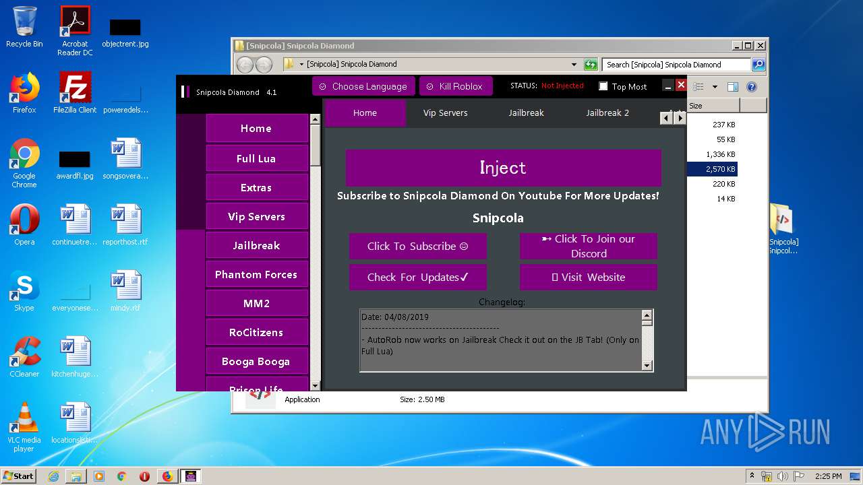
Task: Click Check For Updates button
Action: click(417, 277)
